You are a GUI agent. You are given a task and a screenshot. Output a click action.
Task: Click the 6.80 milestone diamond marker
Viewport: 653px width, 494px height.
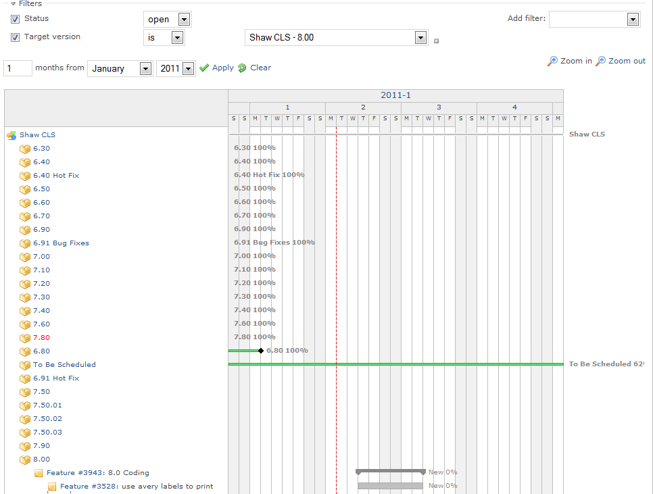coord(261,351)
